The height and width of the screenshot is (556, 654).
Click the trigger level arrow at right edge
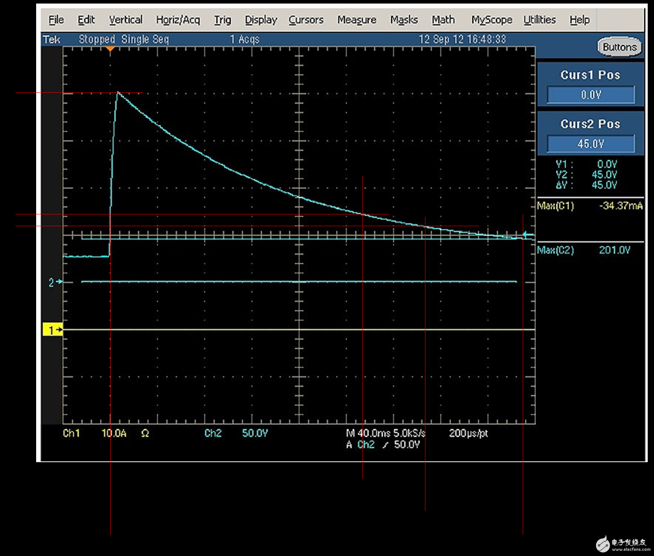coord(528,235)
